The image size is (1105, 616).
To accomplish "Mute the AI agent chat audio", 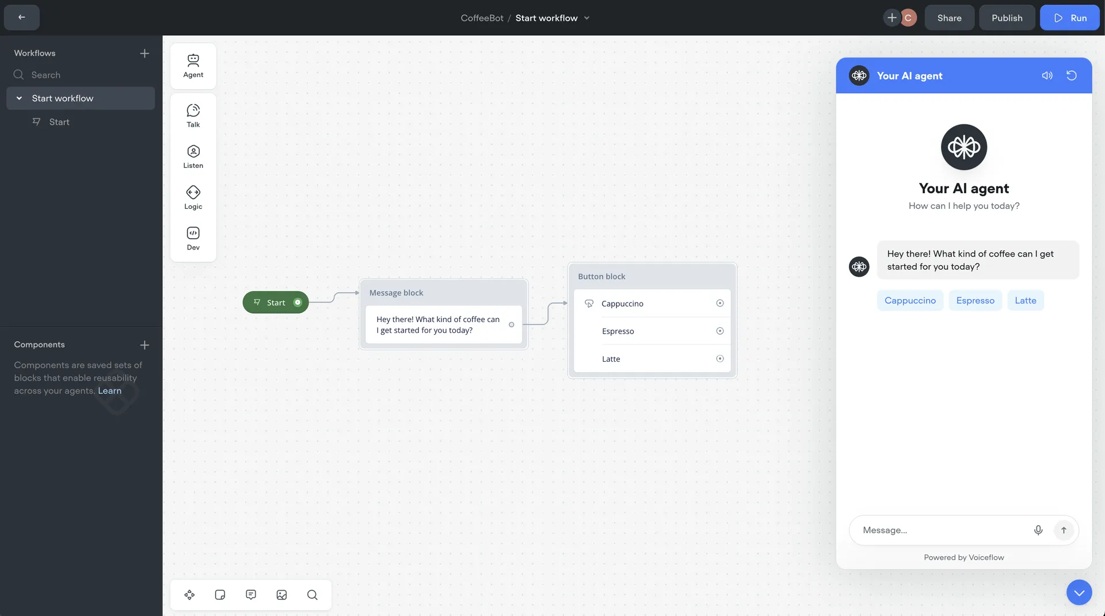I will [1047, 75].
